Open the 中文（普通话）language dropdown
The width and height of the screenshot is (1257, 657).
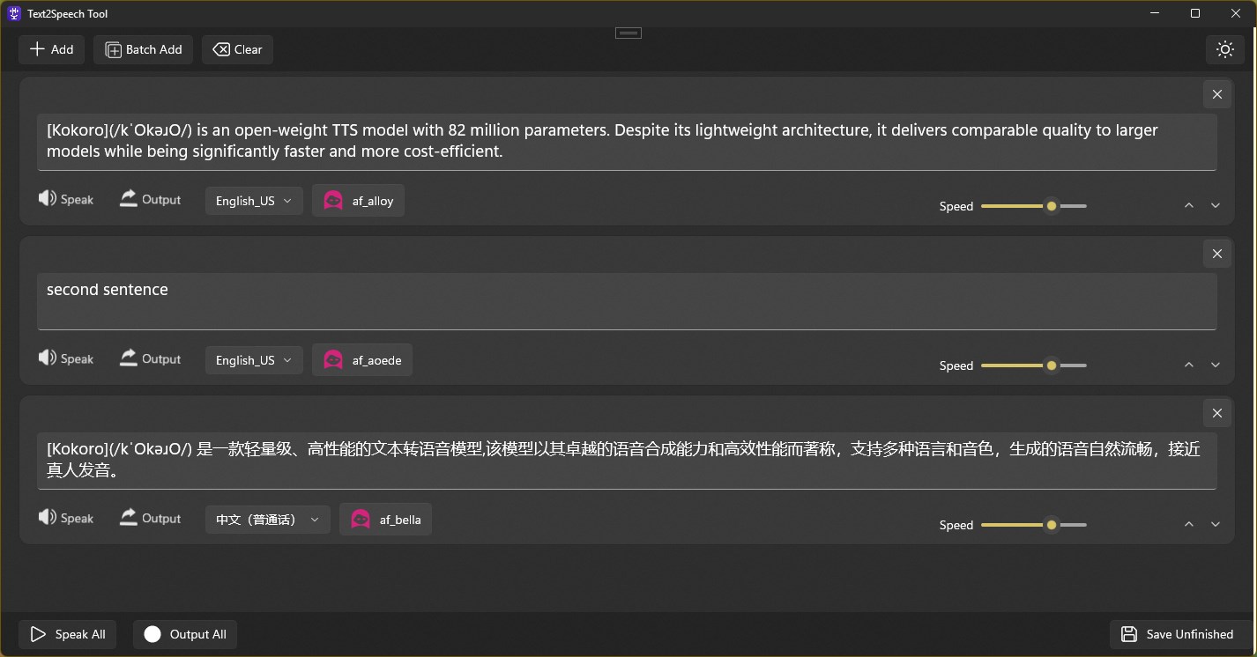pos(267,519)
